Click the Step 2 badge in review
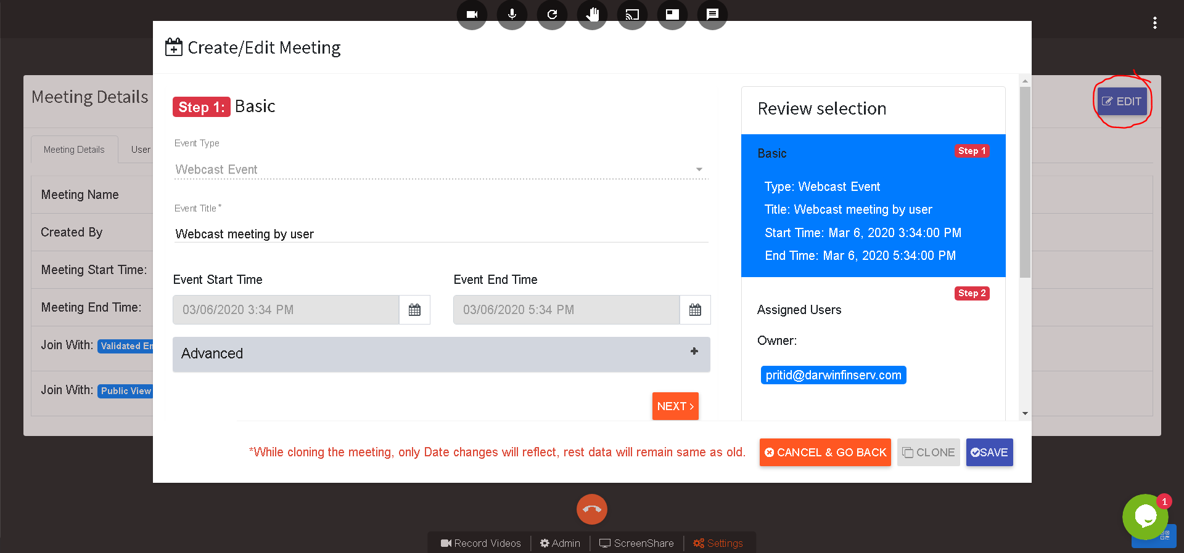1184x553 pixels. click(972, 293)
